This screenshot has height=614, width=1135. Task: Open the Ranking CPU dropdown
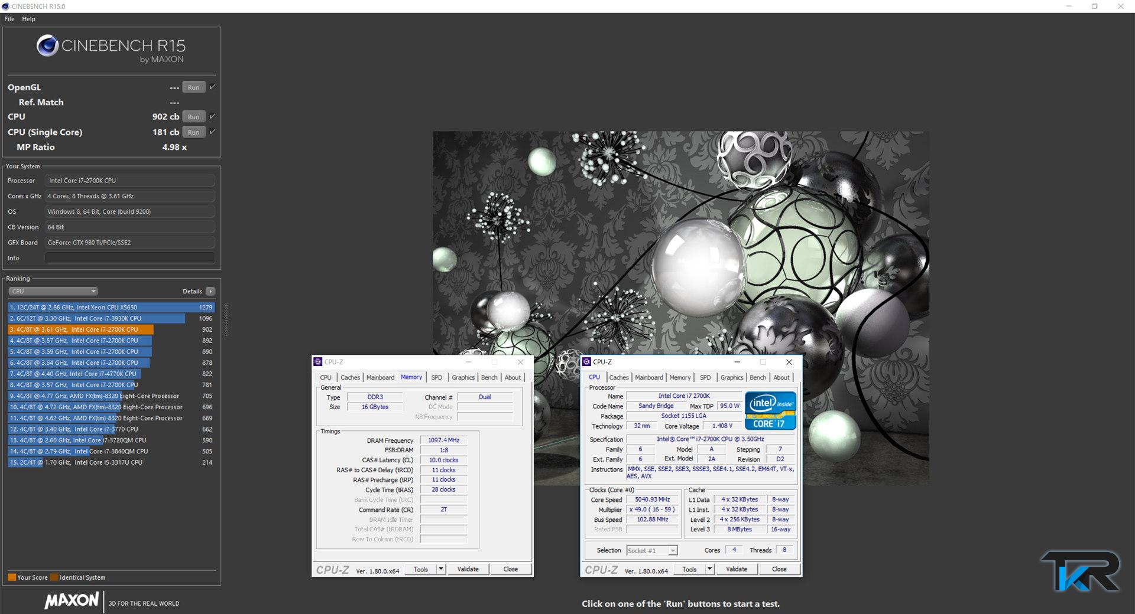tap(53, 291)
